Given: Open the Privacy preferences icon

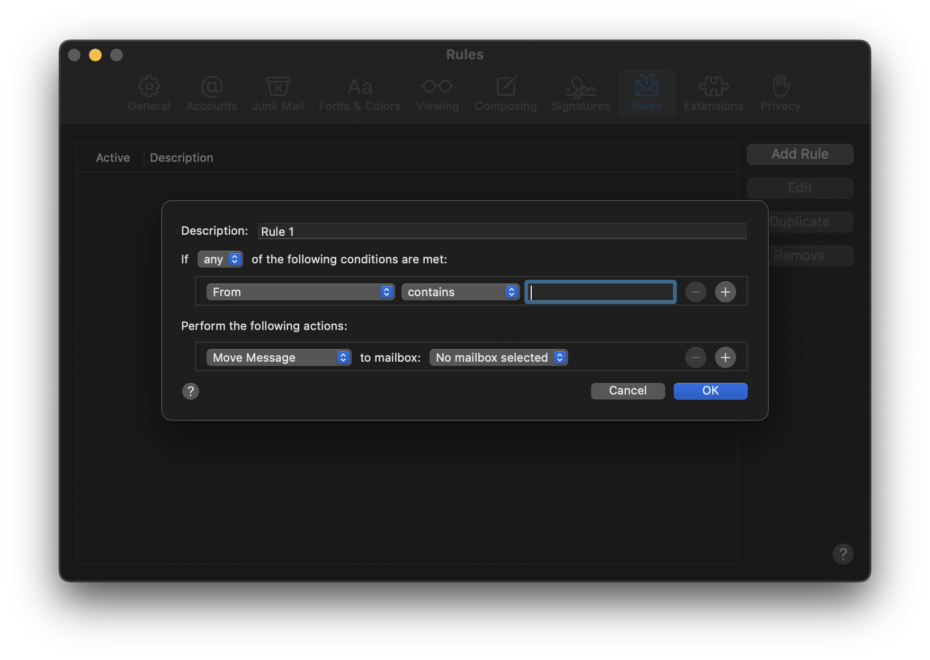Looking at the screenshot, I should click(780, 93).
